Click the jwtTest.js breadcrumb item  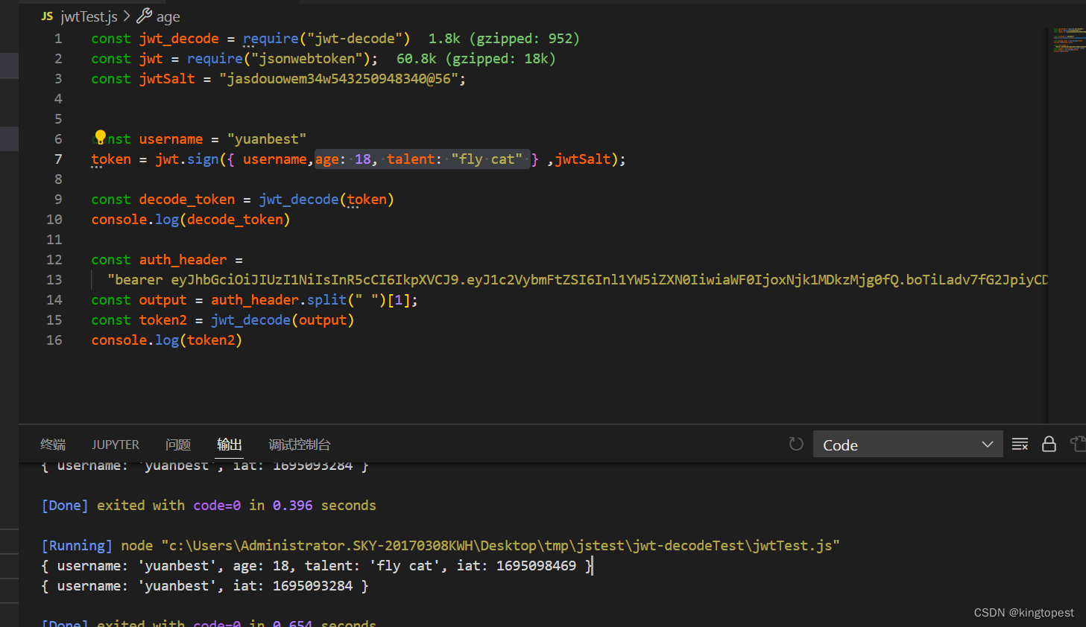[89, 16]
